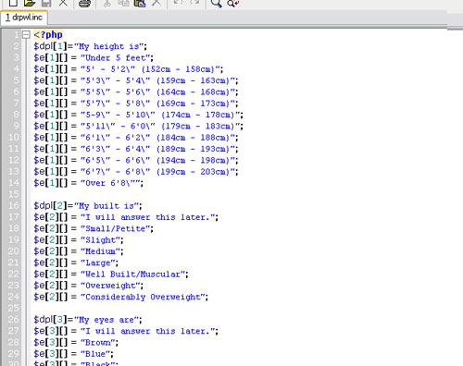Click the variable $dpl[2] on line 16
Image resolution: width=463 pixels, height=366 pixels.
coord(50,206)
